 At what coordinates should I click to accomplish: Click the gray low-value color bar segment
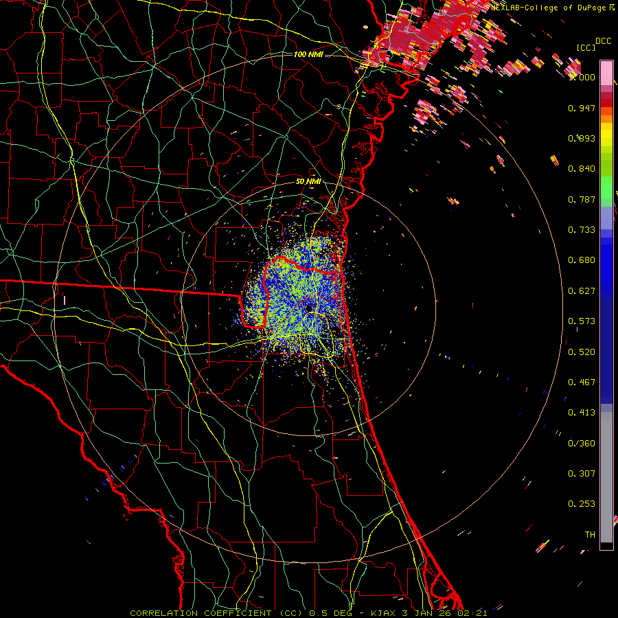pos(606,477)
